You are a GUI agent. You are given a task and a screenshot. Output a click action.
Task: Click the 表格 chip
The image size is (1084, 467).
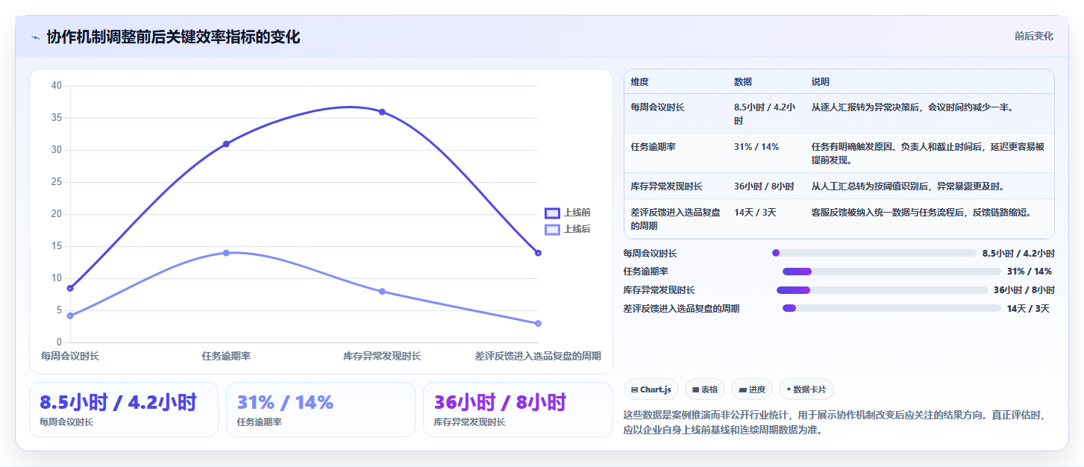click(705, 389)
